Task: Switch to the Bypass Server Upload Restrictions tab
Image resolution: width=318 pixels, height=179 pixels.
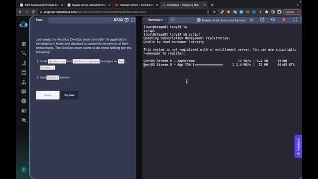Action: click(89, 5)
